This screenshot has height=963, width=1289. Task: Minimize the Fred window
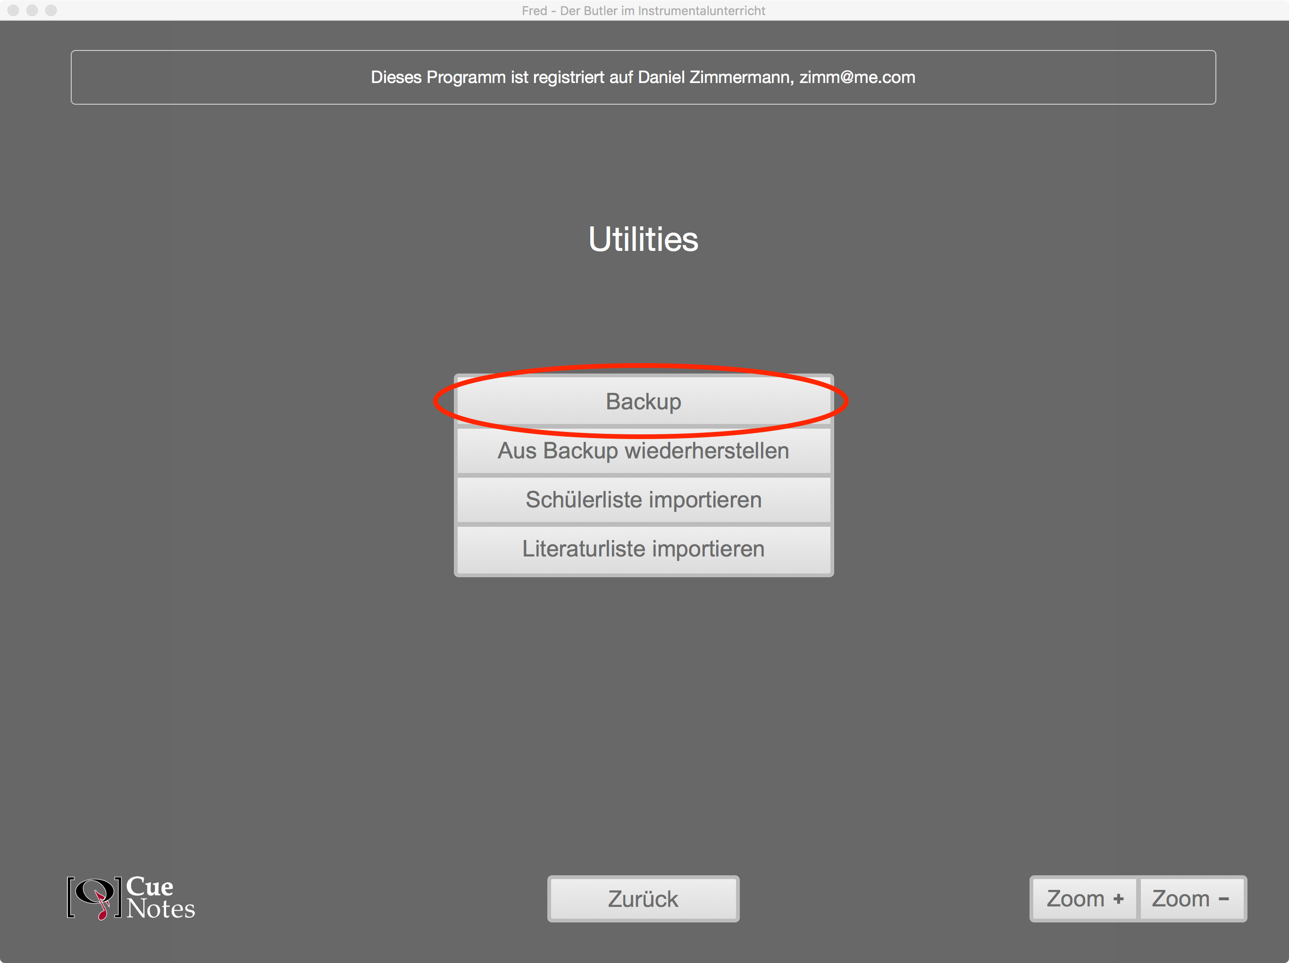(32, 10)
